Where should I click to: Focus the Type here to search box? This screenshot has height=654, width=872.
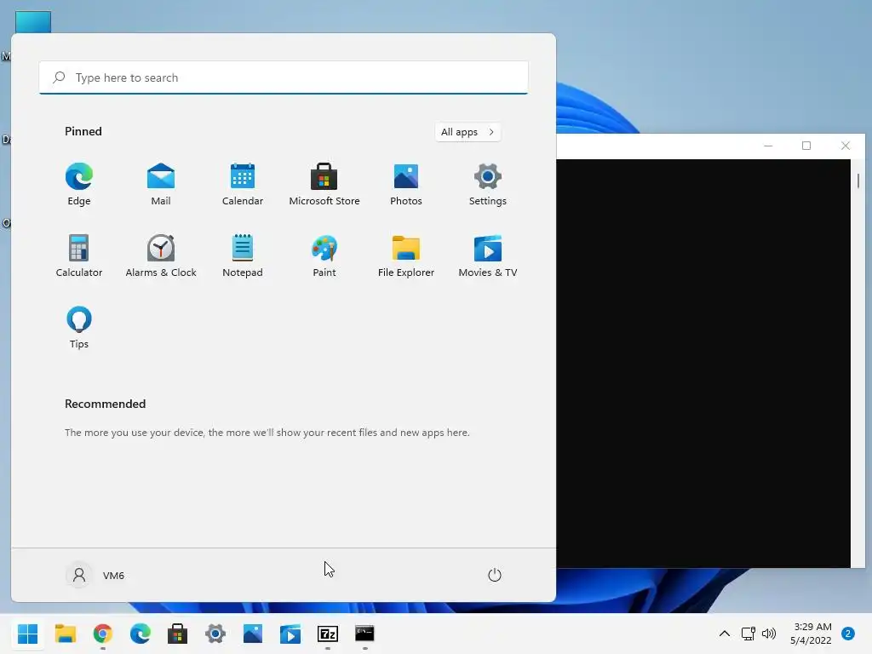tap(284, 77)
